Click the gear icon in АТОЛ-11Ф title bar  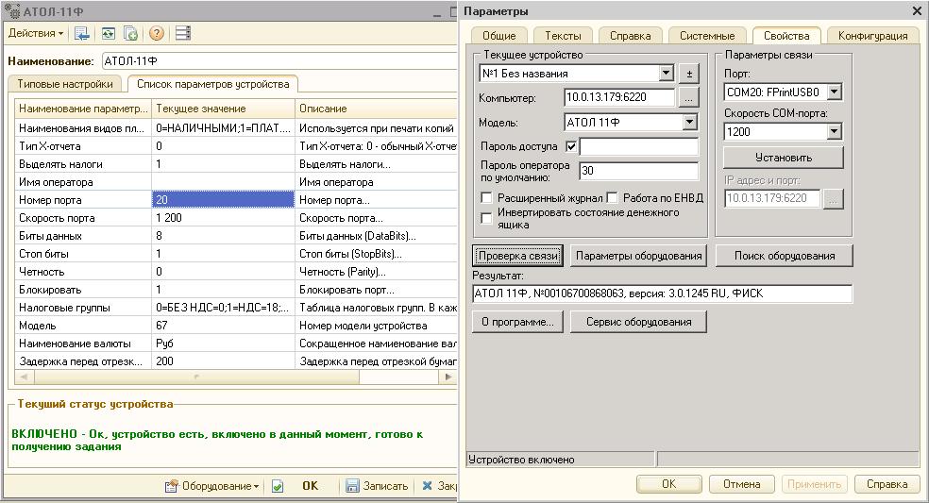coord(12,10)
